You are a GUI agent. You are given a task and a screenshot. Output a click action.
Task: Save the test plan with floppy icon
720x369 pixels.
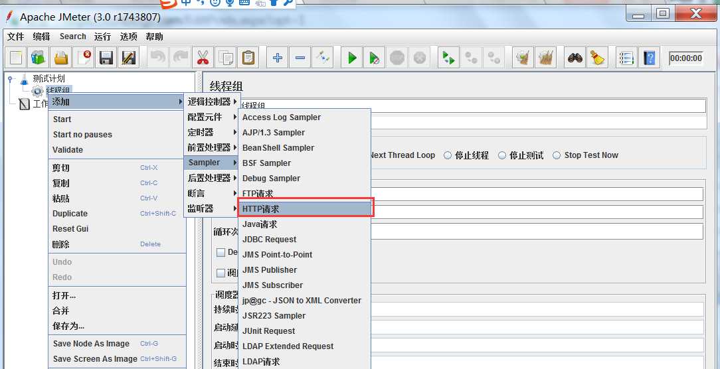pyautogui.click(x=106, y=58)
